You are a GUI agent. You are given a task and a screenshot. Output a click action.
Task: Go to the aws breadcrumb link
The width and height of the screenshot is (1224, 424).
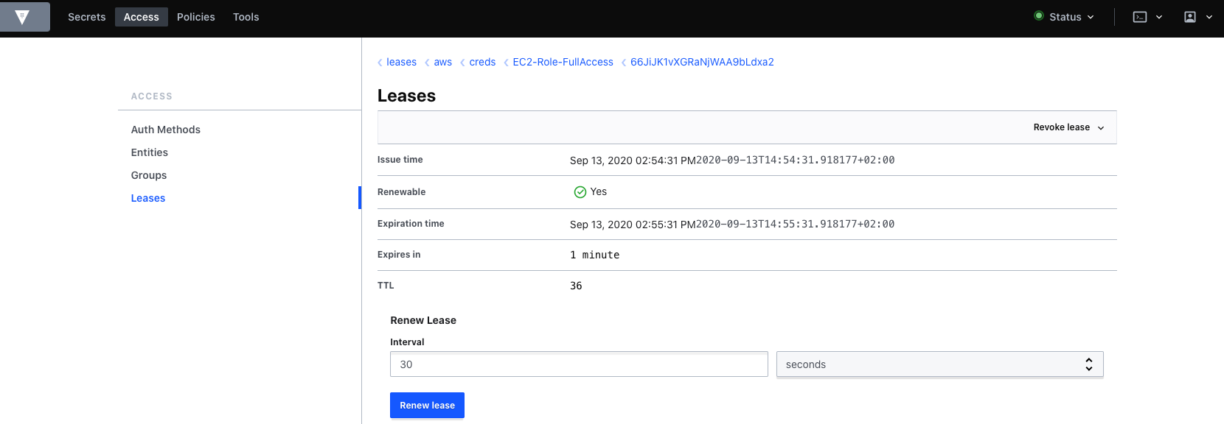pos(443,63)
